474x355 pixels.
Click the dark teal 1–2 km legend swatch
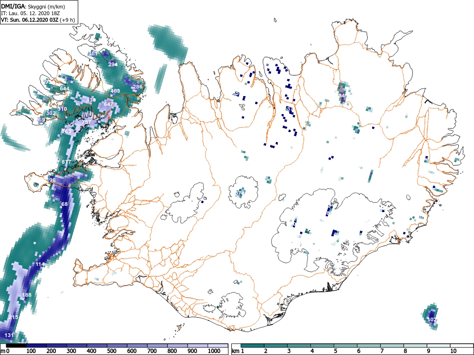(x=253, y=346)
